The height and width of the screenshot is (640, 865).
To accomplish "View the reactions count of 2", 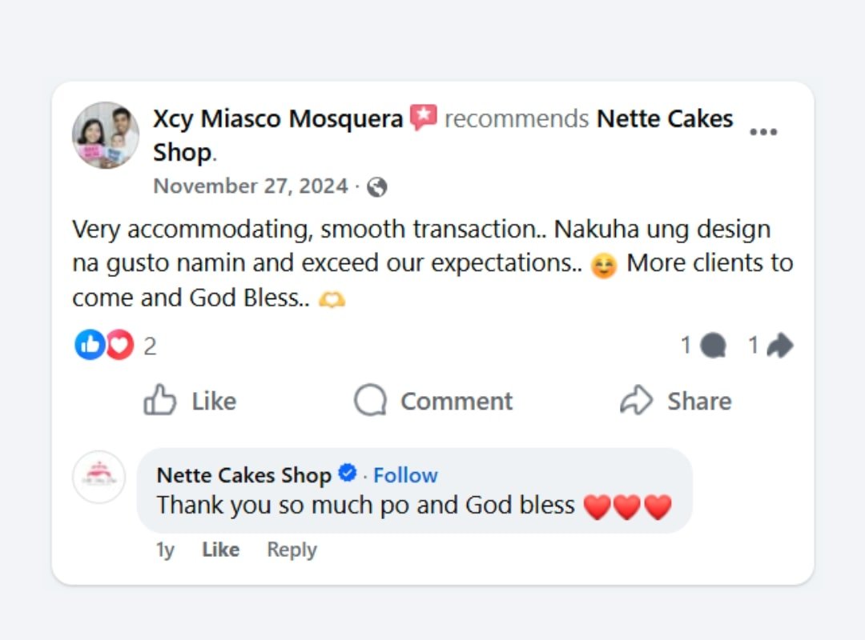I will click(150, 346).
